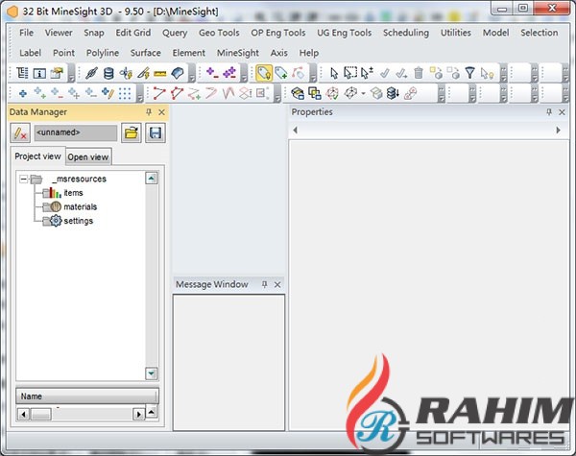Click the tree scrollbar down arrow
Viewport: 576px width, 456px height.
tap(152, 373)
